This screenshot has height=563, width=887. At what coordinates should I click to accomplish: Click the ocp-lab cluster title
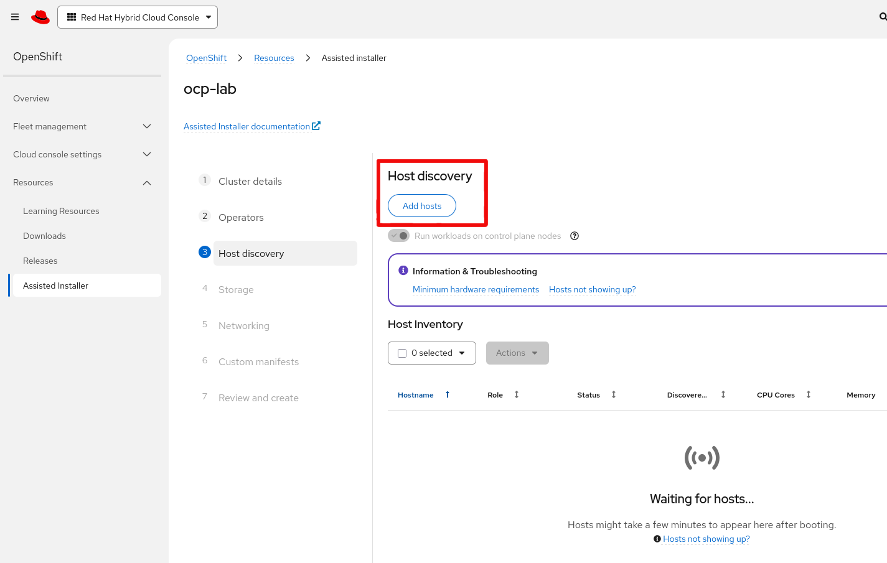click(x=210, y=89)
